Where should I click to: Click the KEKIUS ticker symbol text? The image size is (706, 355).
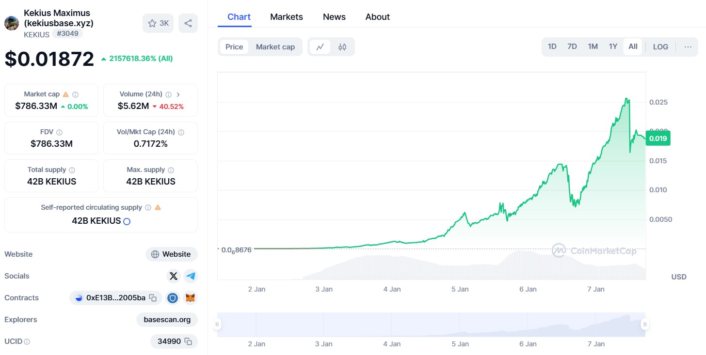(x=36, y=34)
